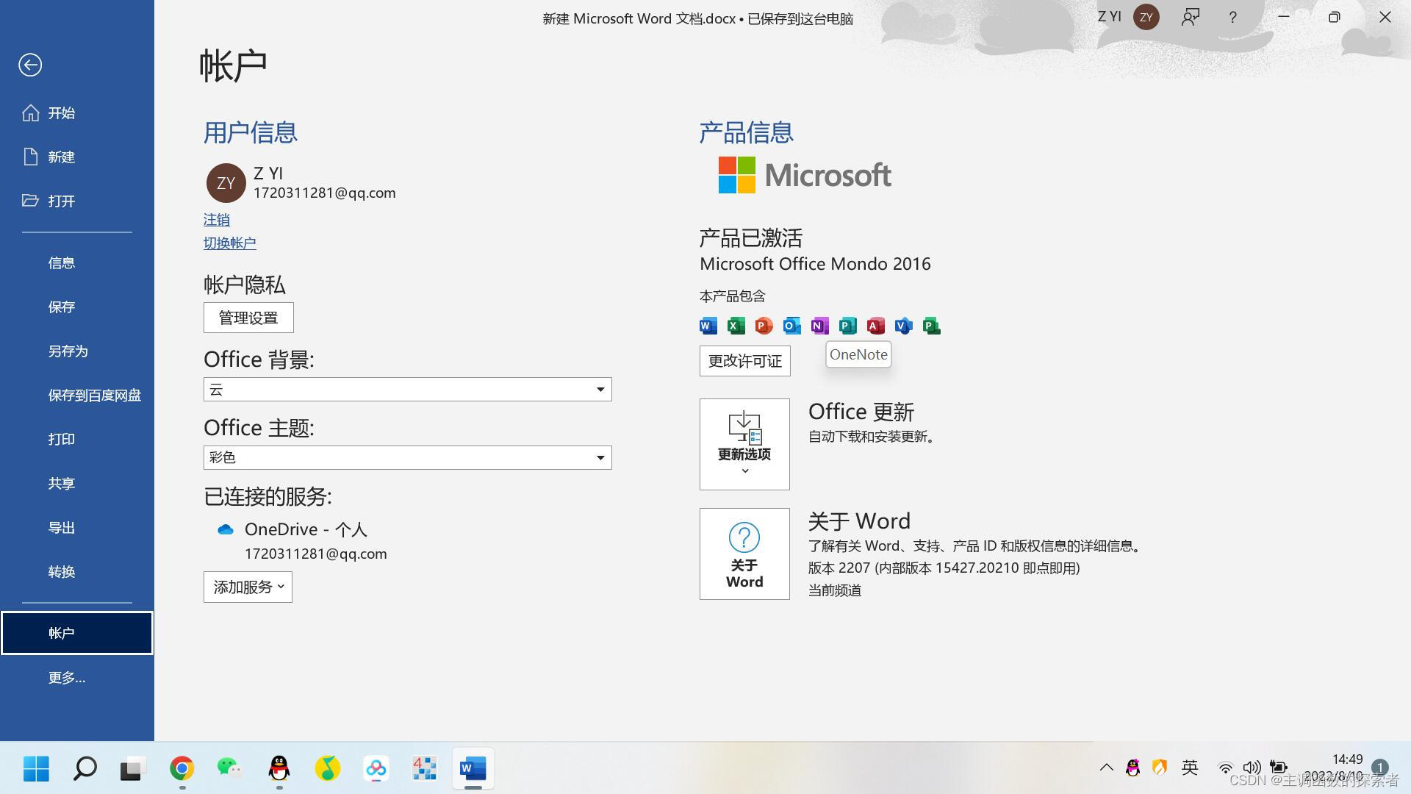Click the QQ icon in system tray
1411x794 pixels.
(1132, 768)
